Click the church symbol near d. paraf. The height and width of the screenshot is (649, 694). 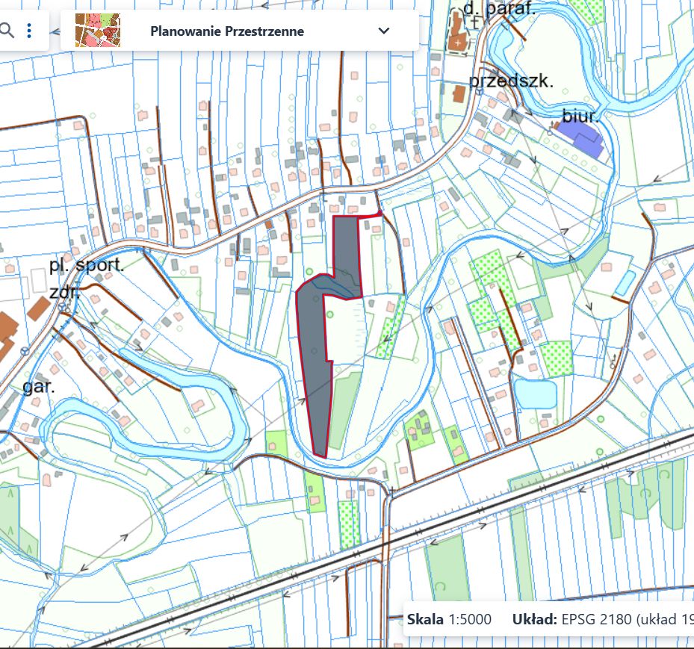coord(458,43)
